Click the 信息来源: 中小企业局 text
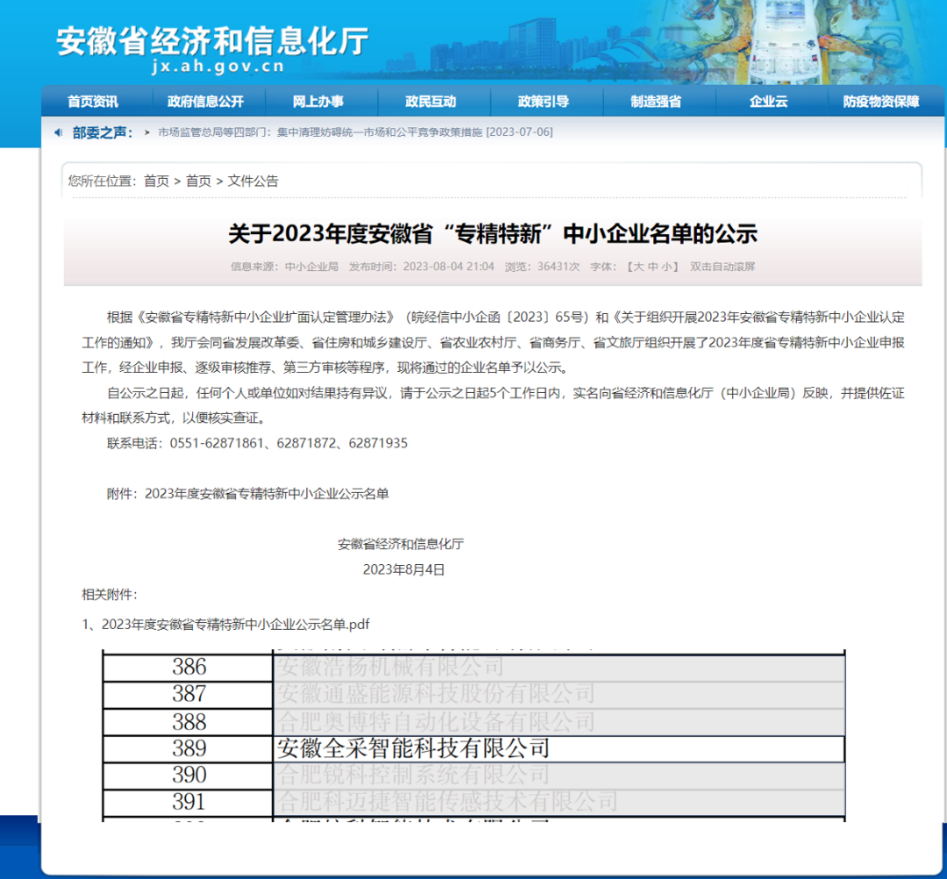Image resolution: width=947 pixels, height=879 pixels. pos(284,267)
